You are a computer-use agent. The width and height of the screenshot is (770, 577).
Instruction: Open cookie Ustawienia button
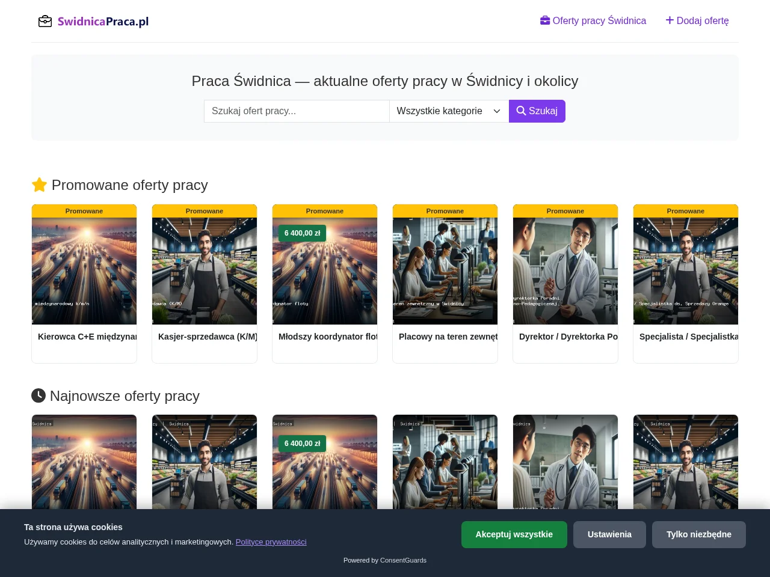(x=609, y=534)
